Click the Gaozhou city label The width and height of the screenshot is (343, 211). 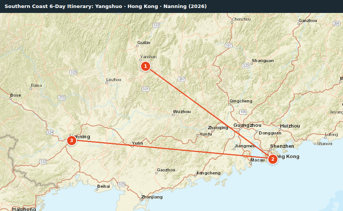[166, 170]
